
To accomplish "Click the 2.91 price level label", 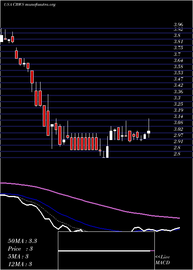I will pyautogui.click(x=178, y=142).
